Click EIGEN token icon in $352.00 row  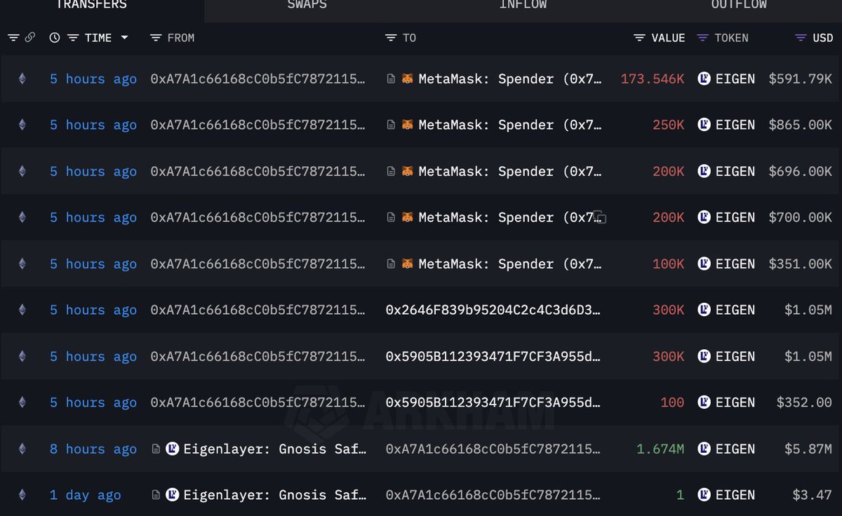(x=704, y=402)
